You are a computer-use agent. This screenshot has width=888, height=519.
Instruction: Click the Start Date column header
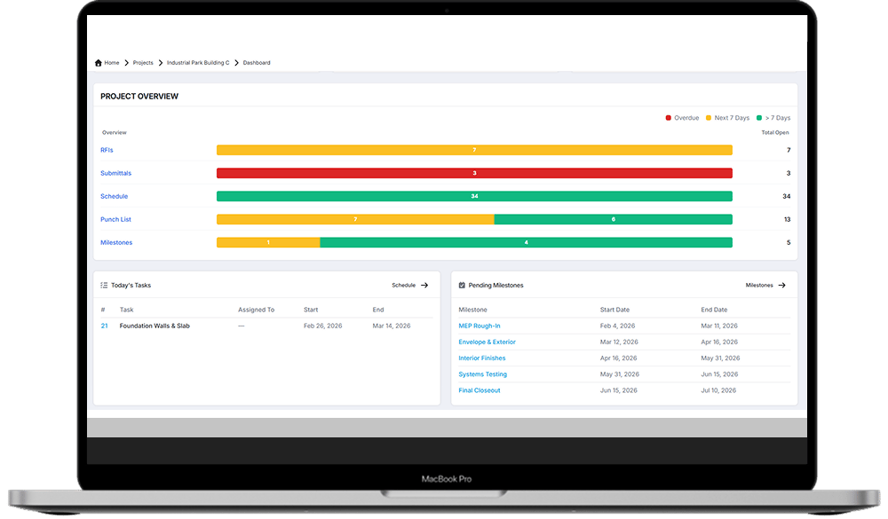coord(614,310)
